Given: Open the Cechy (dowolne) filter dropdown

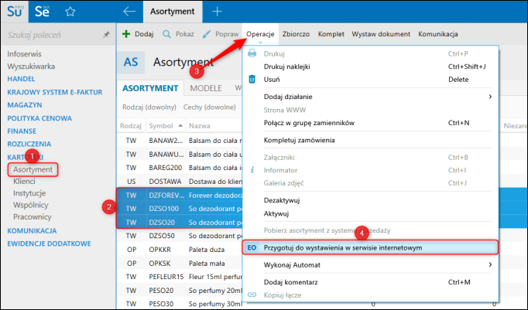Looking at the screenshot, I should click(x=210, y=107).
